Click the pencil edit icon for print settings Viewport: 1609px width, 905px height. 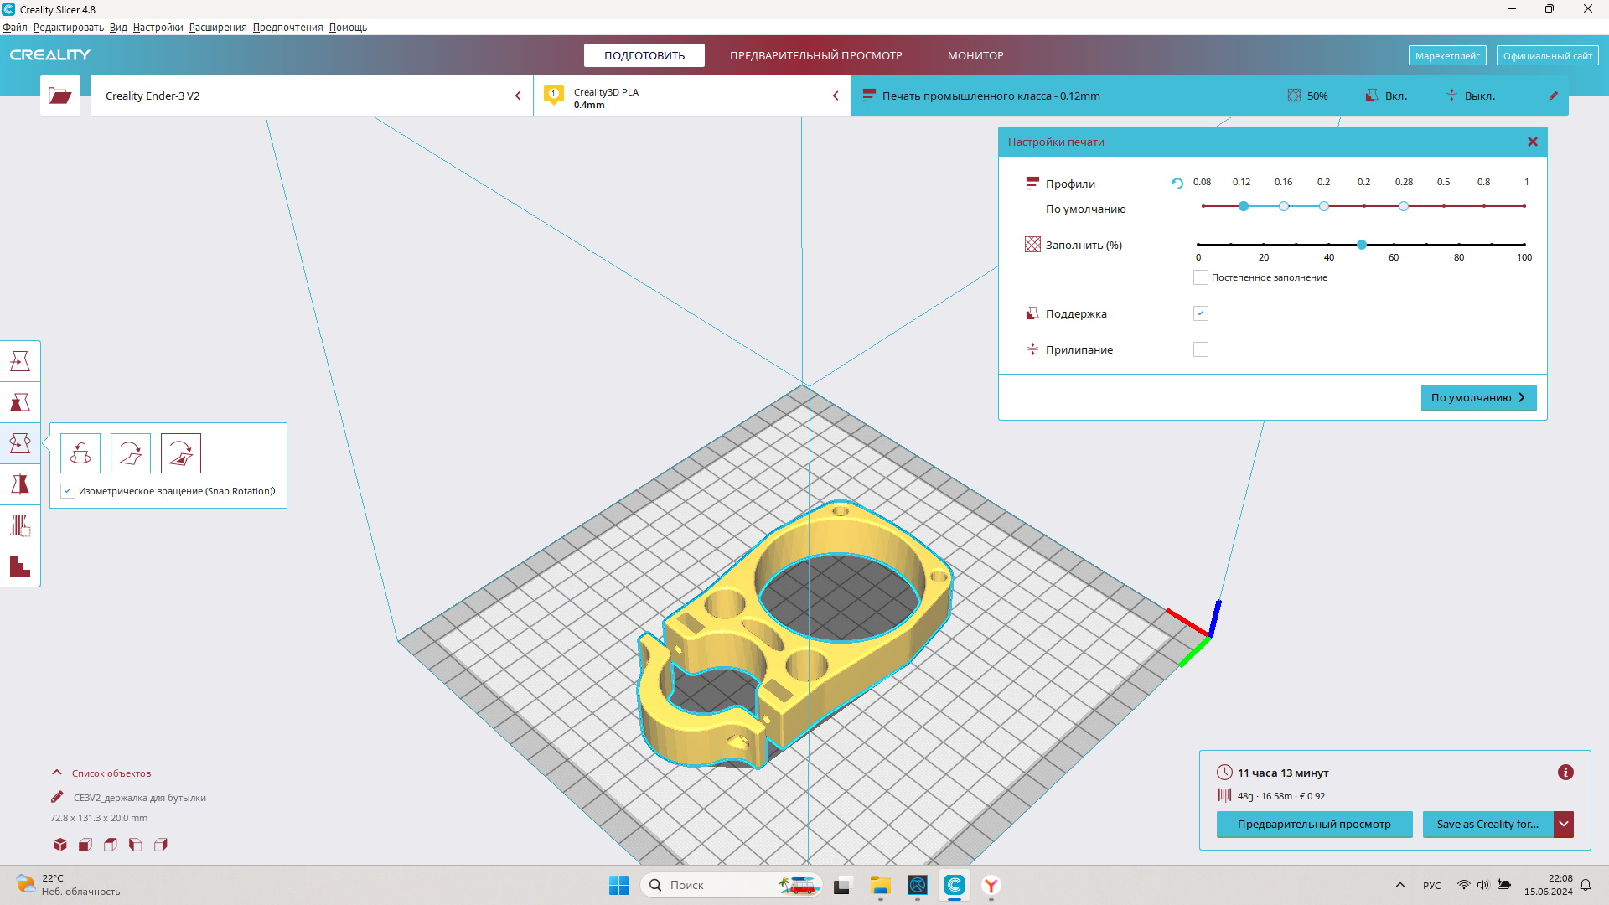tap(1553, 96)
